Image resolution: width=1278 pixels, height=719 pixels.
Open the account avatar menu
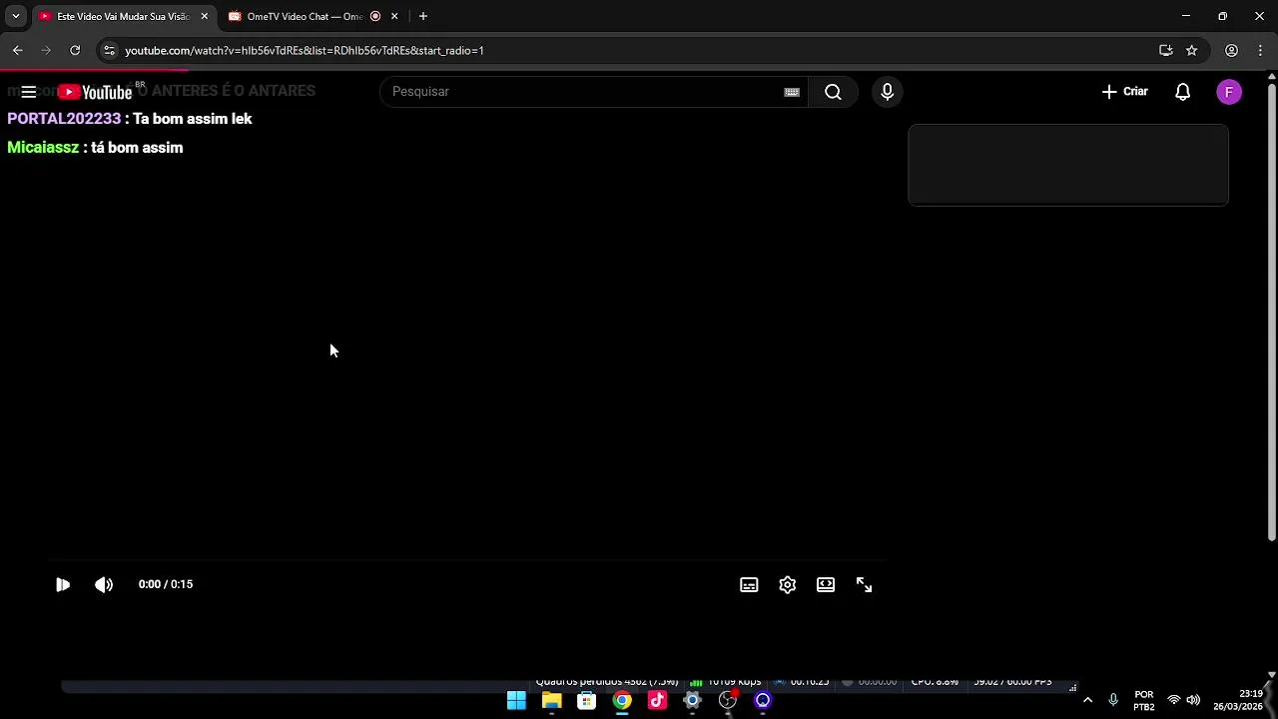tap(1229, 92)
